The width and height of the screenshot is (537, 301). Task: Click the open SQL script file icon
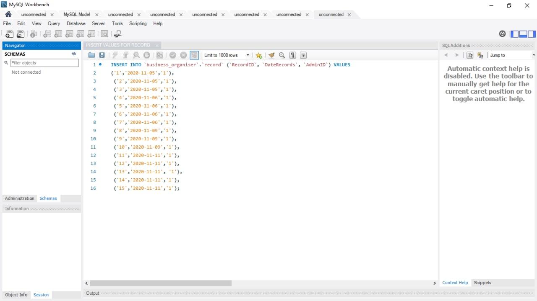pyautogui.click(x=20, y=34)
